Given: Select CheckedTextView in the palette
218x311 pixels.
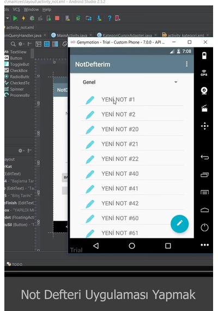Looking at the screenshot, I should pyautogui.click(x=17, y=83).
